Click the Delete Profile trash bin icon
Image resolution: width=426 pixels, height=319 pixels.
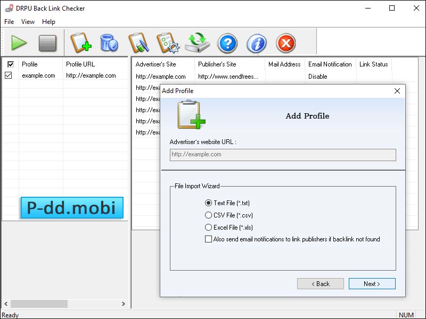tap(109, 43)
